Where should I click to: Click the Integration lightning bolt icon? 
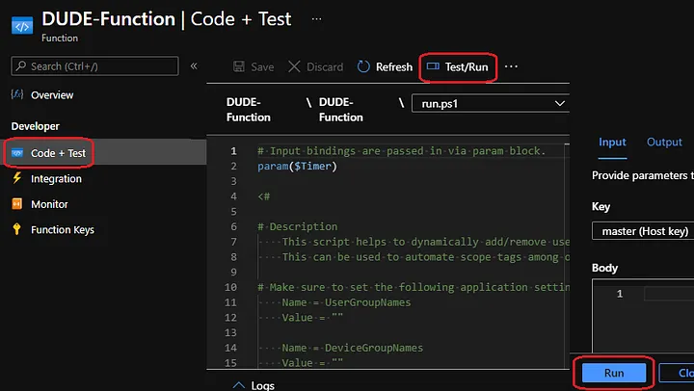pos(17,178)
